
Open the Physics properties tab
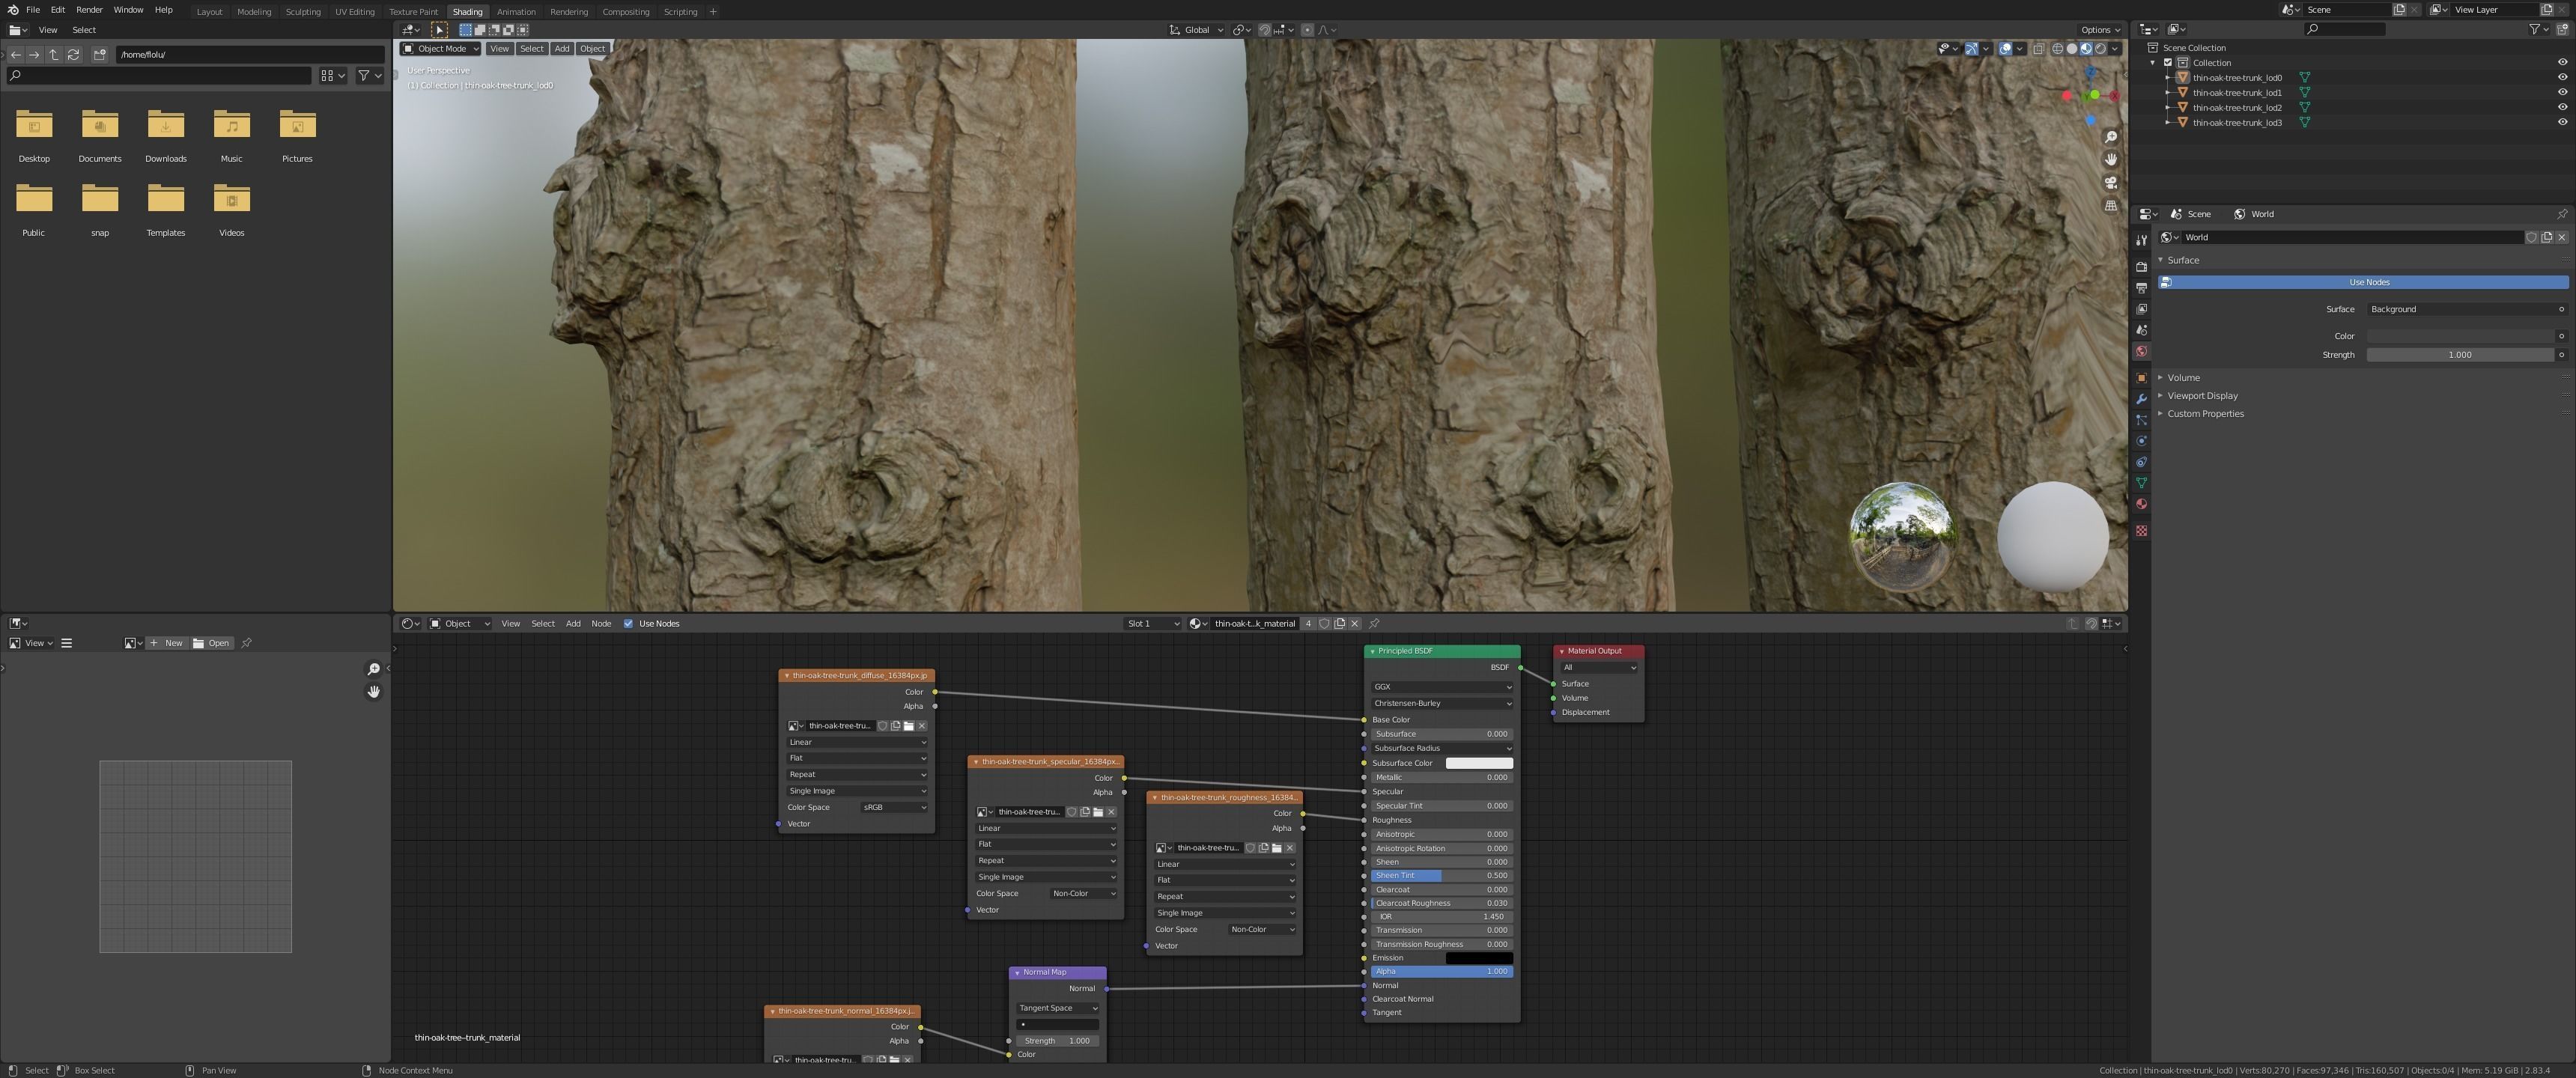[2141, 441]
